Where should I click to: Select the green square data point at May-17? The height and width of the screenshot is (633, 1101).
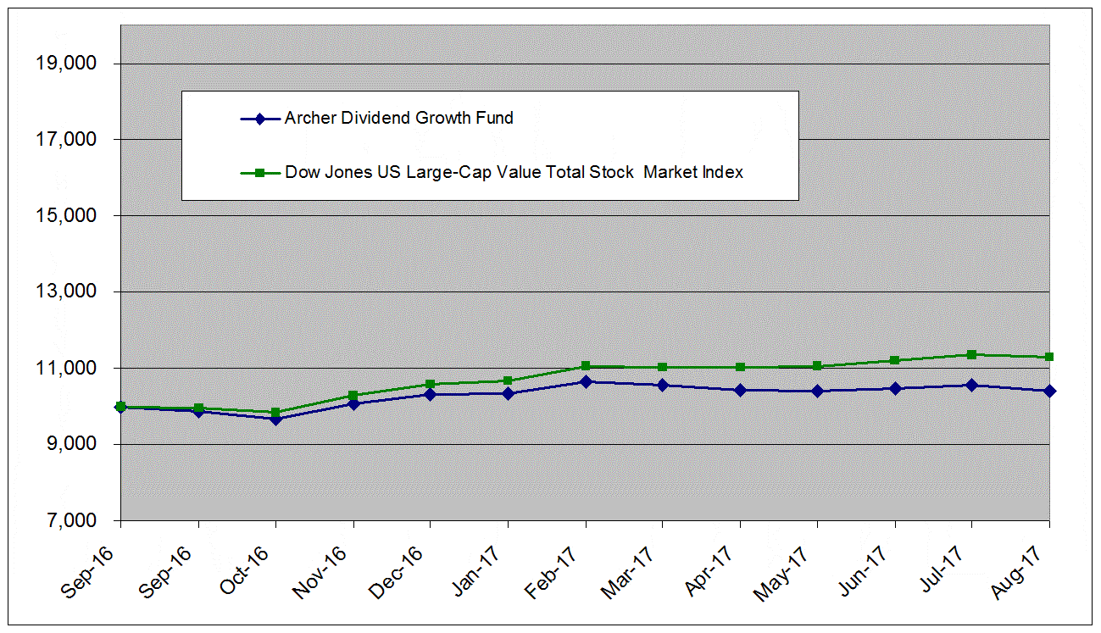817,366
